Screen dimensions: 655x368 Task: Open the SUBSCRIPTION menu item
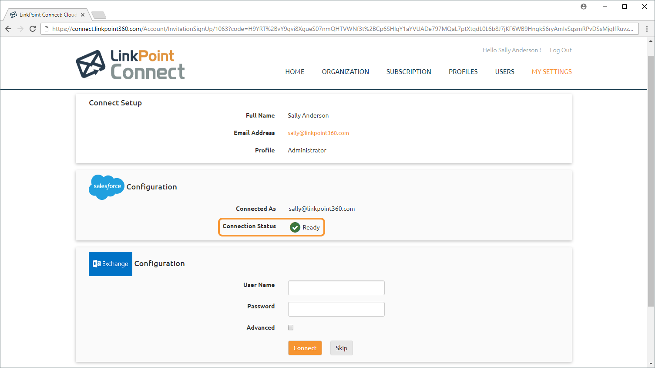409,72
